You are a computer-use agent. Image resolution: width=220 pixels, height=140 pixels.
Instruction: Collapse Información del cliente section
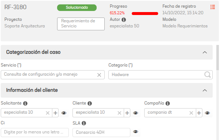click(x=205, y=90)
